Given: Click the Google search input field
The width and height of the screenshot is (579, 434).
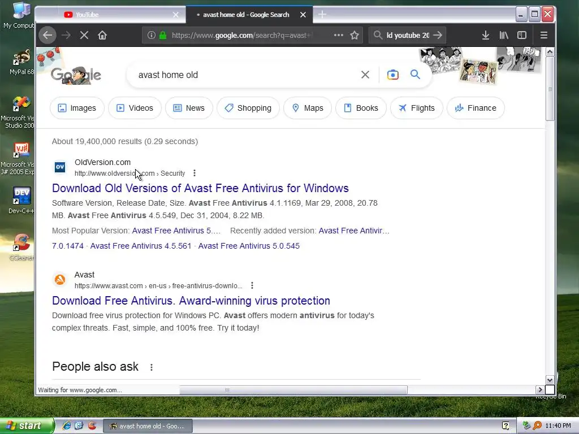Looking at the screenshot, I should [244, 75].
